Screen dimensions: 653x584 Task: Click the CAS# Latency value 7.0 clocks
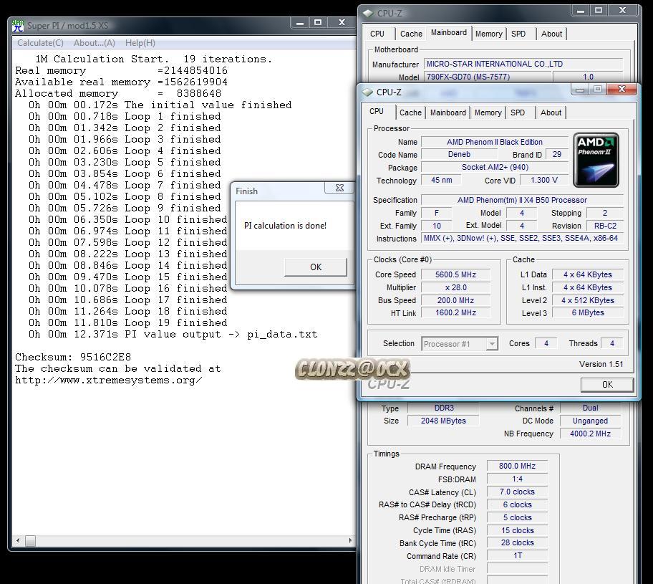pos(517,492)
